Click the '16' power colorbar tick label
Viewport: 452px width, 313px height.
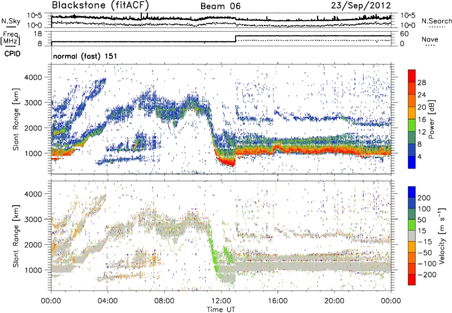tap(421, 120)
